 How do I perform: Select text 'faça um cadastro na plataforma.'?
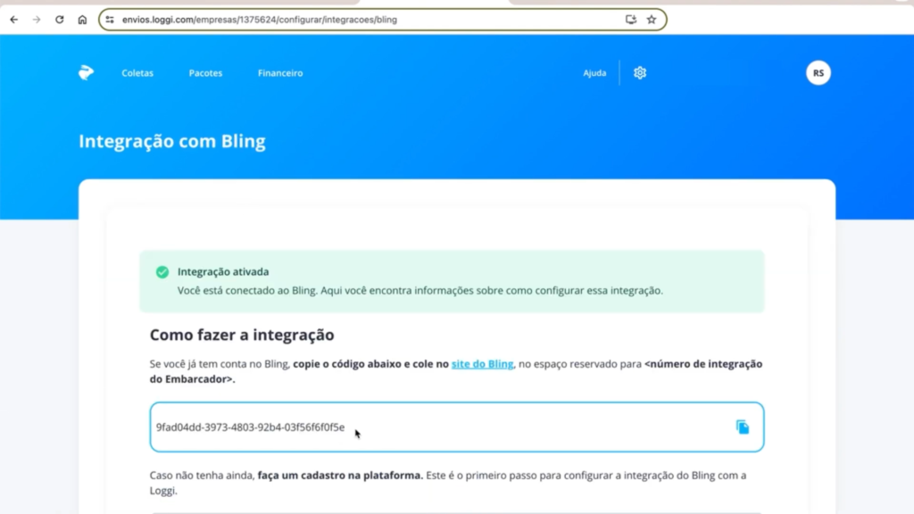[x=340, y=475]
